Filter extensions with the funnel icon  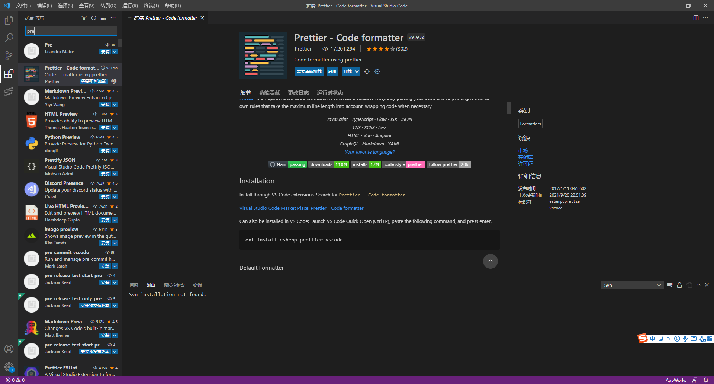pos(84,18)
